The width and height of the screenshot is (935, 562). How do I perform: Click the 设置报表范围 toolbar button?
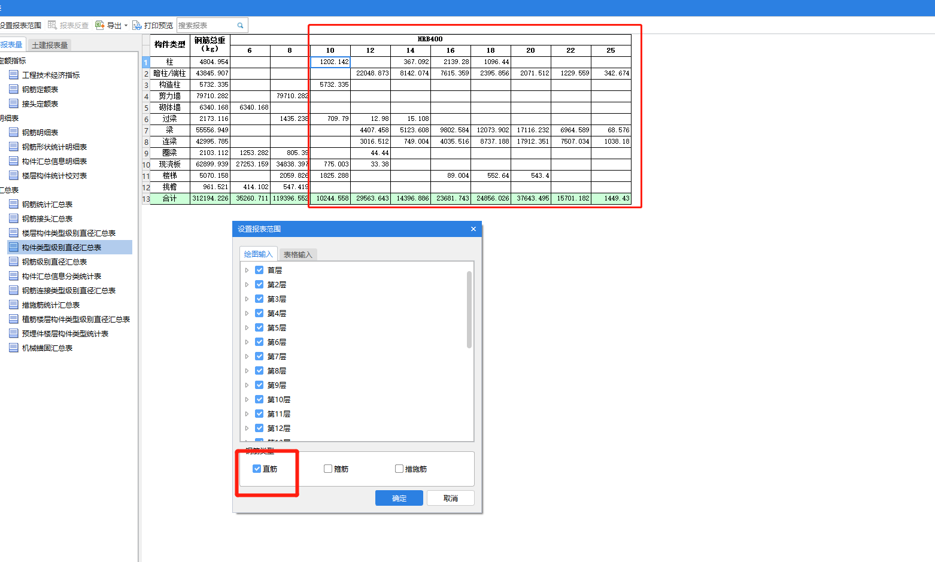pyautogui.click(x=20, y=25)
